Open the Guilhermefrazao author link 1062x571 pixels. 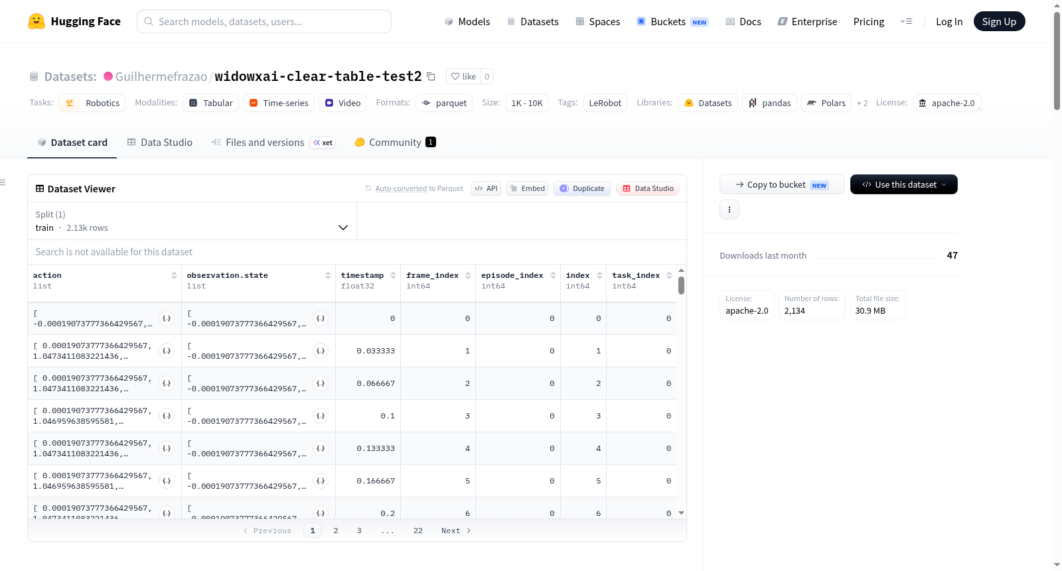pos(161,76)
